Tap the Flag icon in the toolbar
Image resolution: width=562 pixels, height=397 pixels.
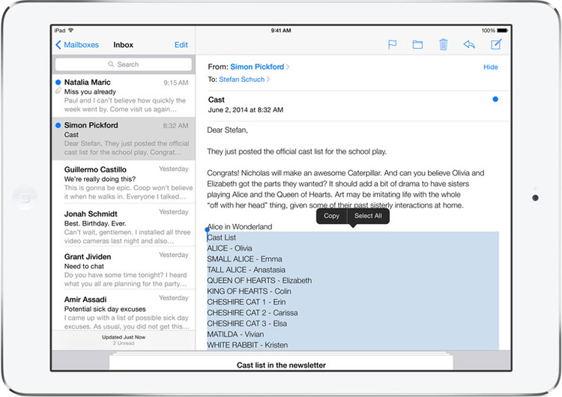(392, 45)
